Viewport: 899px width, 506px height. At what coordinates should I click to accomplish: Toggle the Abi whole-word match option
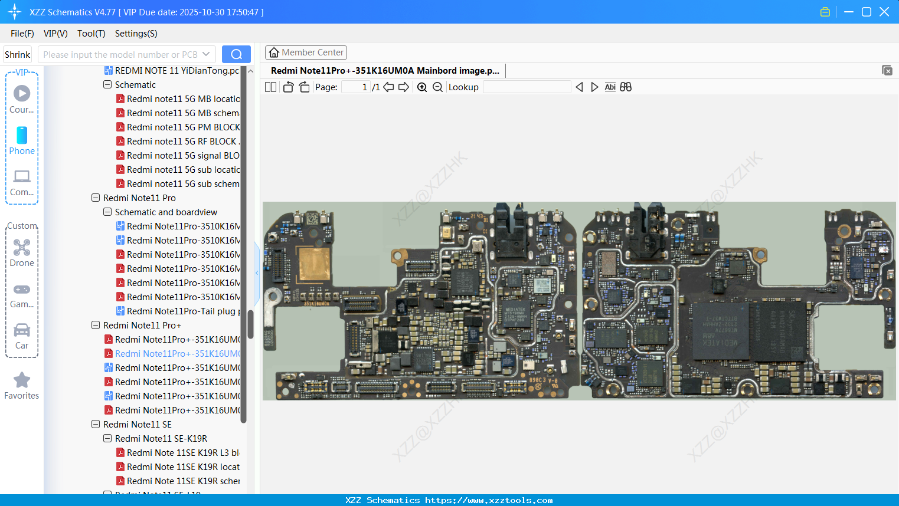click(x=610, y=87)
